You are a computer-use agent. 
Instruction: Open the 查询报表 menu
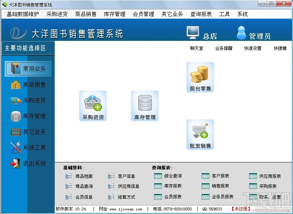(x=201, y=14)
